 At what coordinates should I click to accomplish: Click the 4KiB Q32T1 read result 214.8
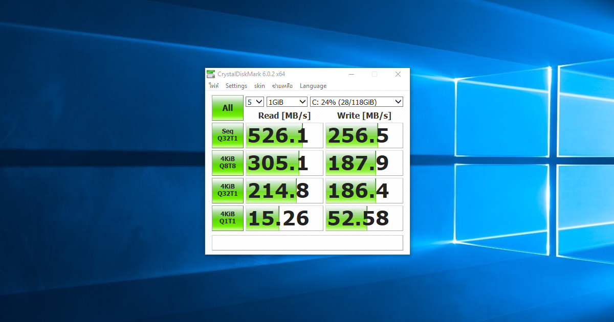point(284,191)
